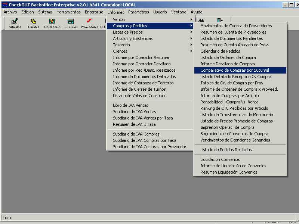Open Informe Detallado de Compras
The width and height of the screenshot is (299, 224).
tap(240, 64)
